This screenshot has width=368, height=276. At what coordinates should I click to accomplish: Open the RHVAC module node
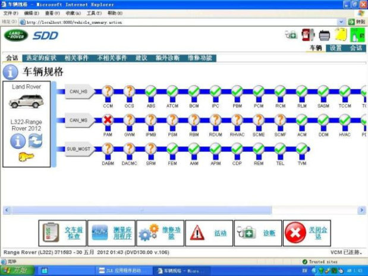[x=237, y=120]
